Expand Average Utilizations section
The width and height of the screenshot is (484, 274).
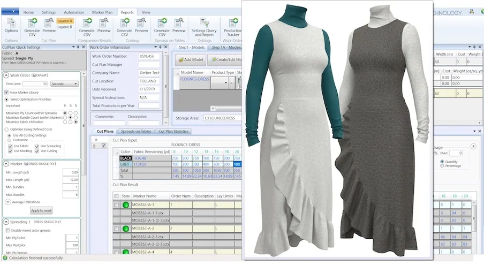pyautogui.click(x=7, y=202)
